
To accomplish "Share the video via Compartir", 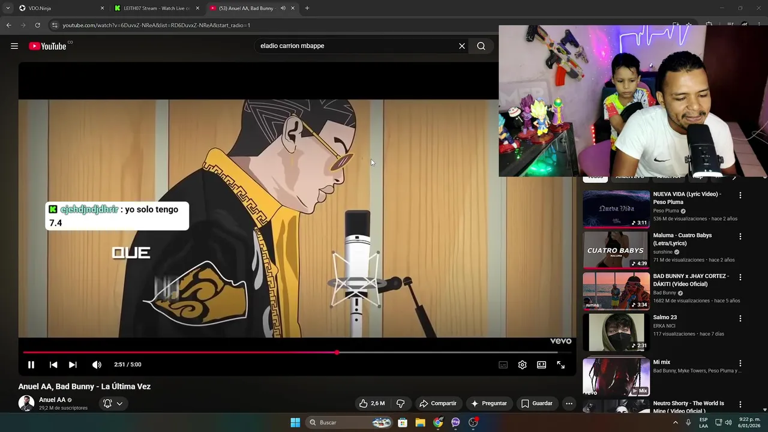I will pyautogui.click(x=438, y=404).
